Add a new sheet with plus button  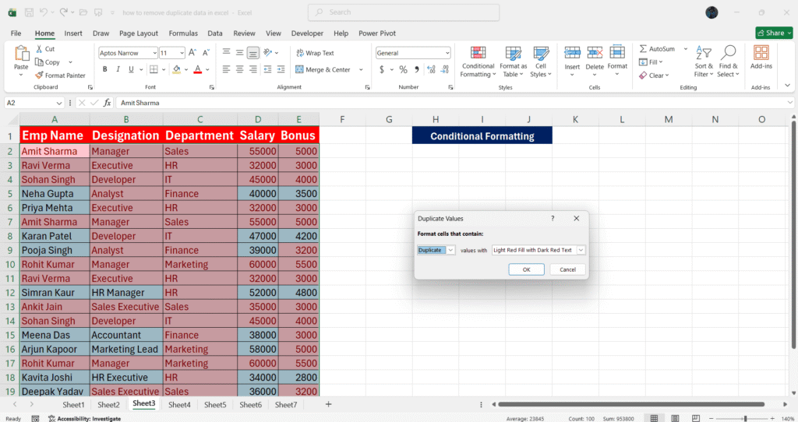coord(328,404)
